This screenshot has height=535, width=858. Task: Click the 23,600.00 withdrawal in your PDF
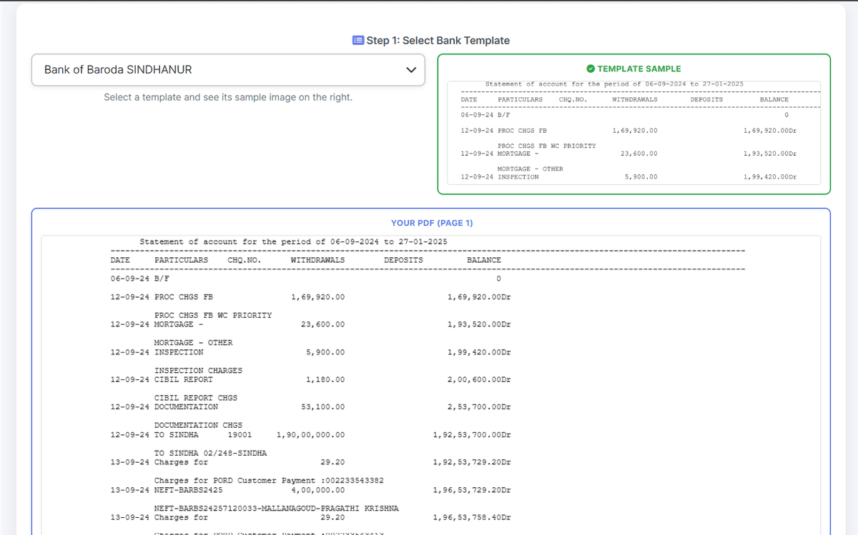pos(322,324)
